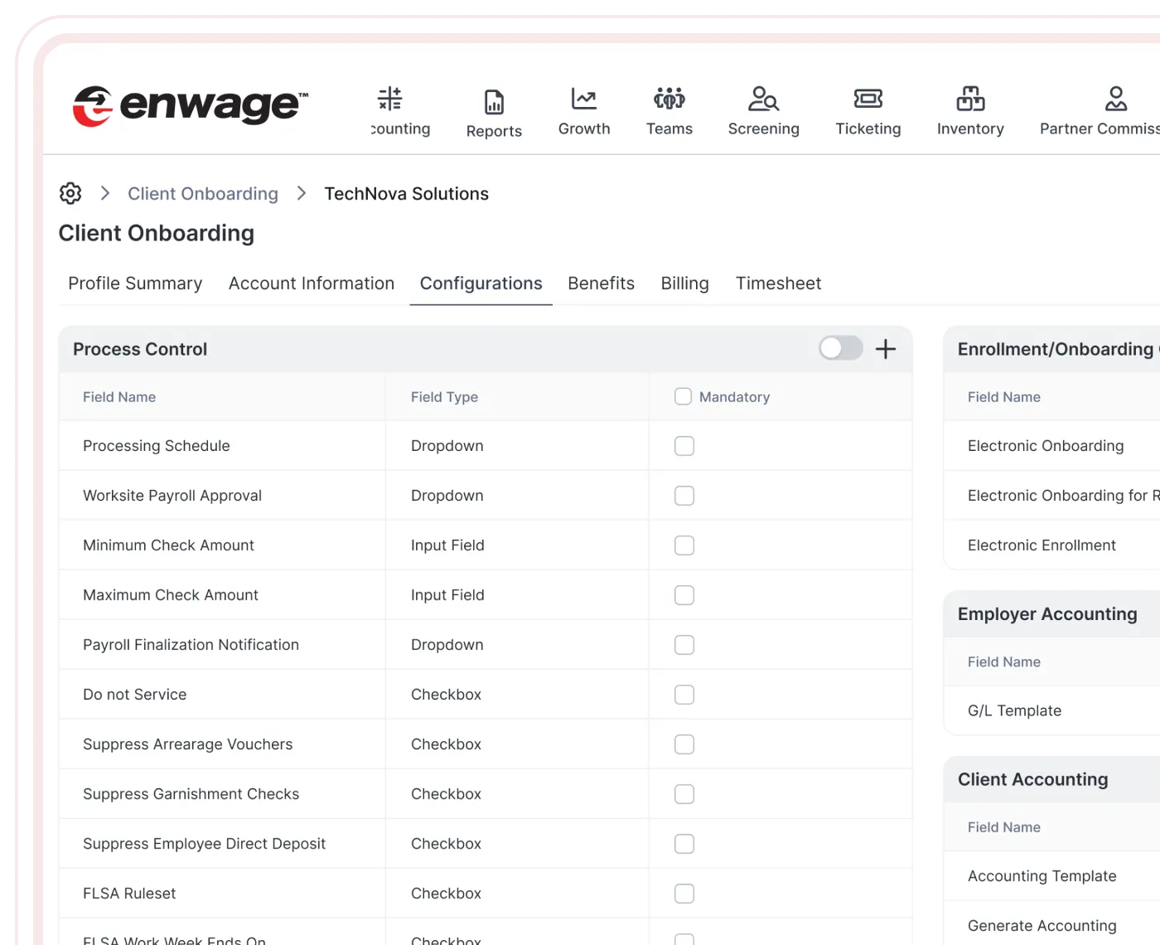Screen dimensions: 1160x945
Task: Enable the Process Control toggle
Action: pyautogui.click(x=839, y=348)
